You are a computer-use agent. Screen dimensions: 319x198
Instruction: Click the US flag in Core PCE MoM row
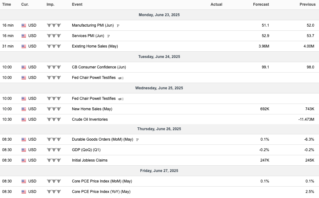pos(24,181)
